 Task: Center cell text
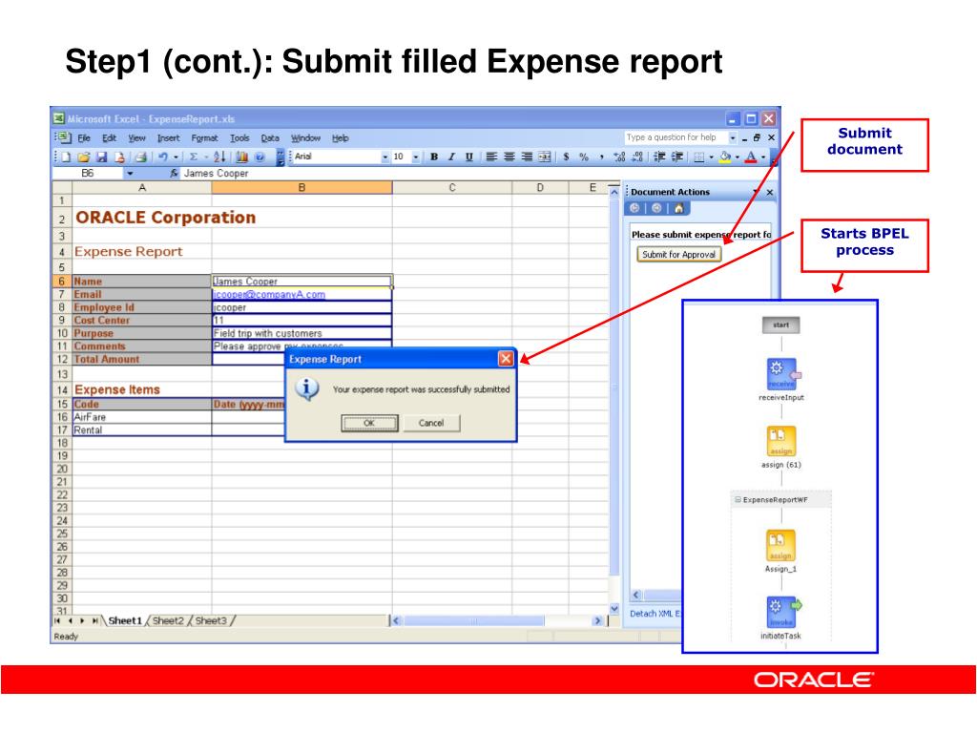pos(509,157)
